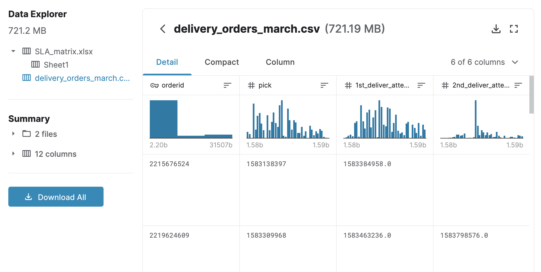Click the 31507b maximum label under orderid

tap(221, 145)
